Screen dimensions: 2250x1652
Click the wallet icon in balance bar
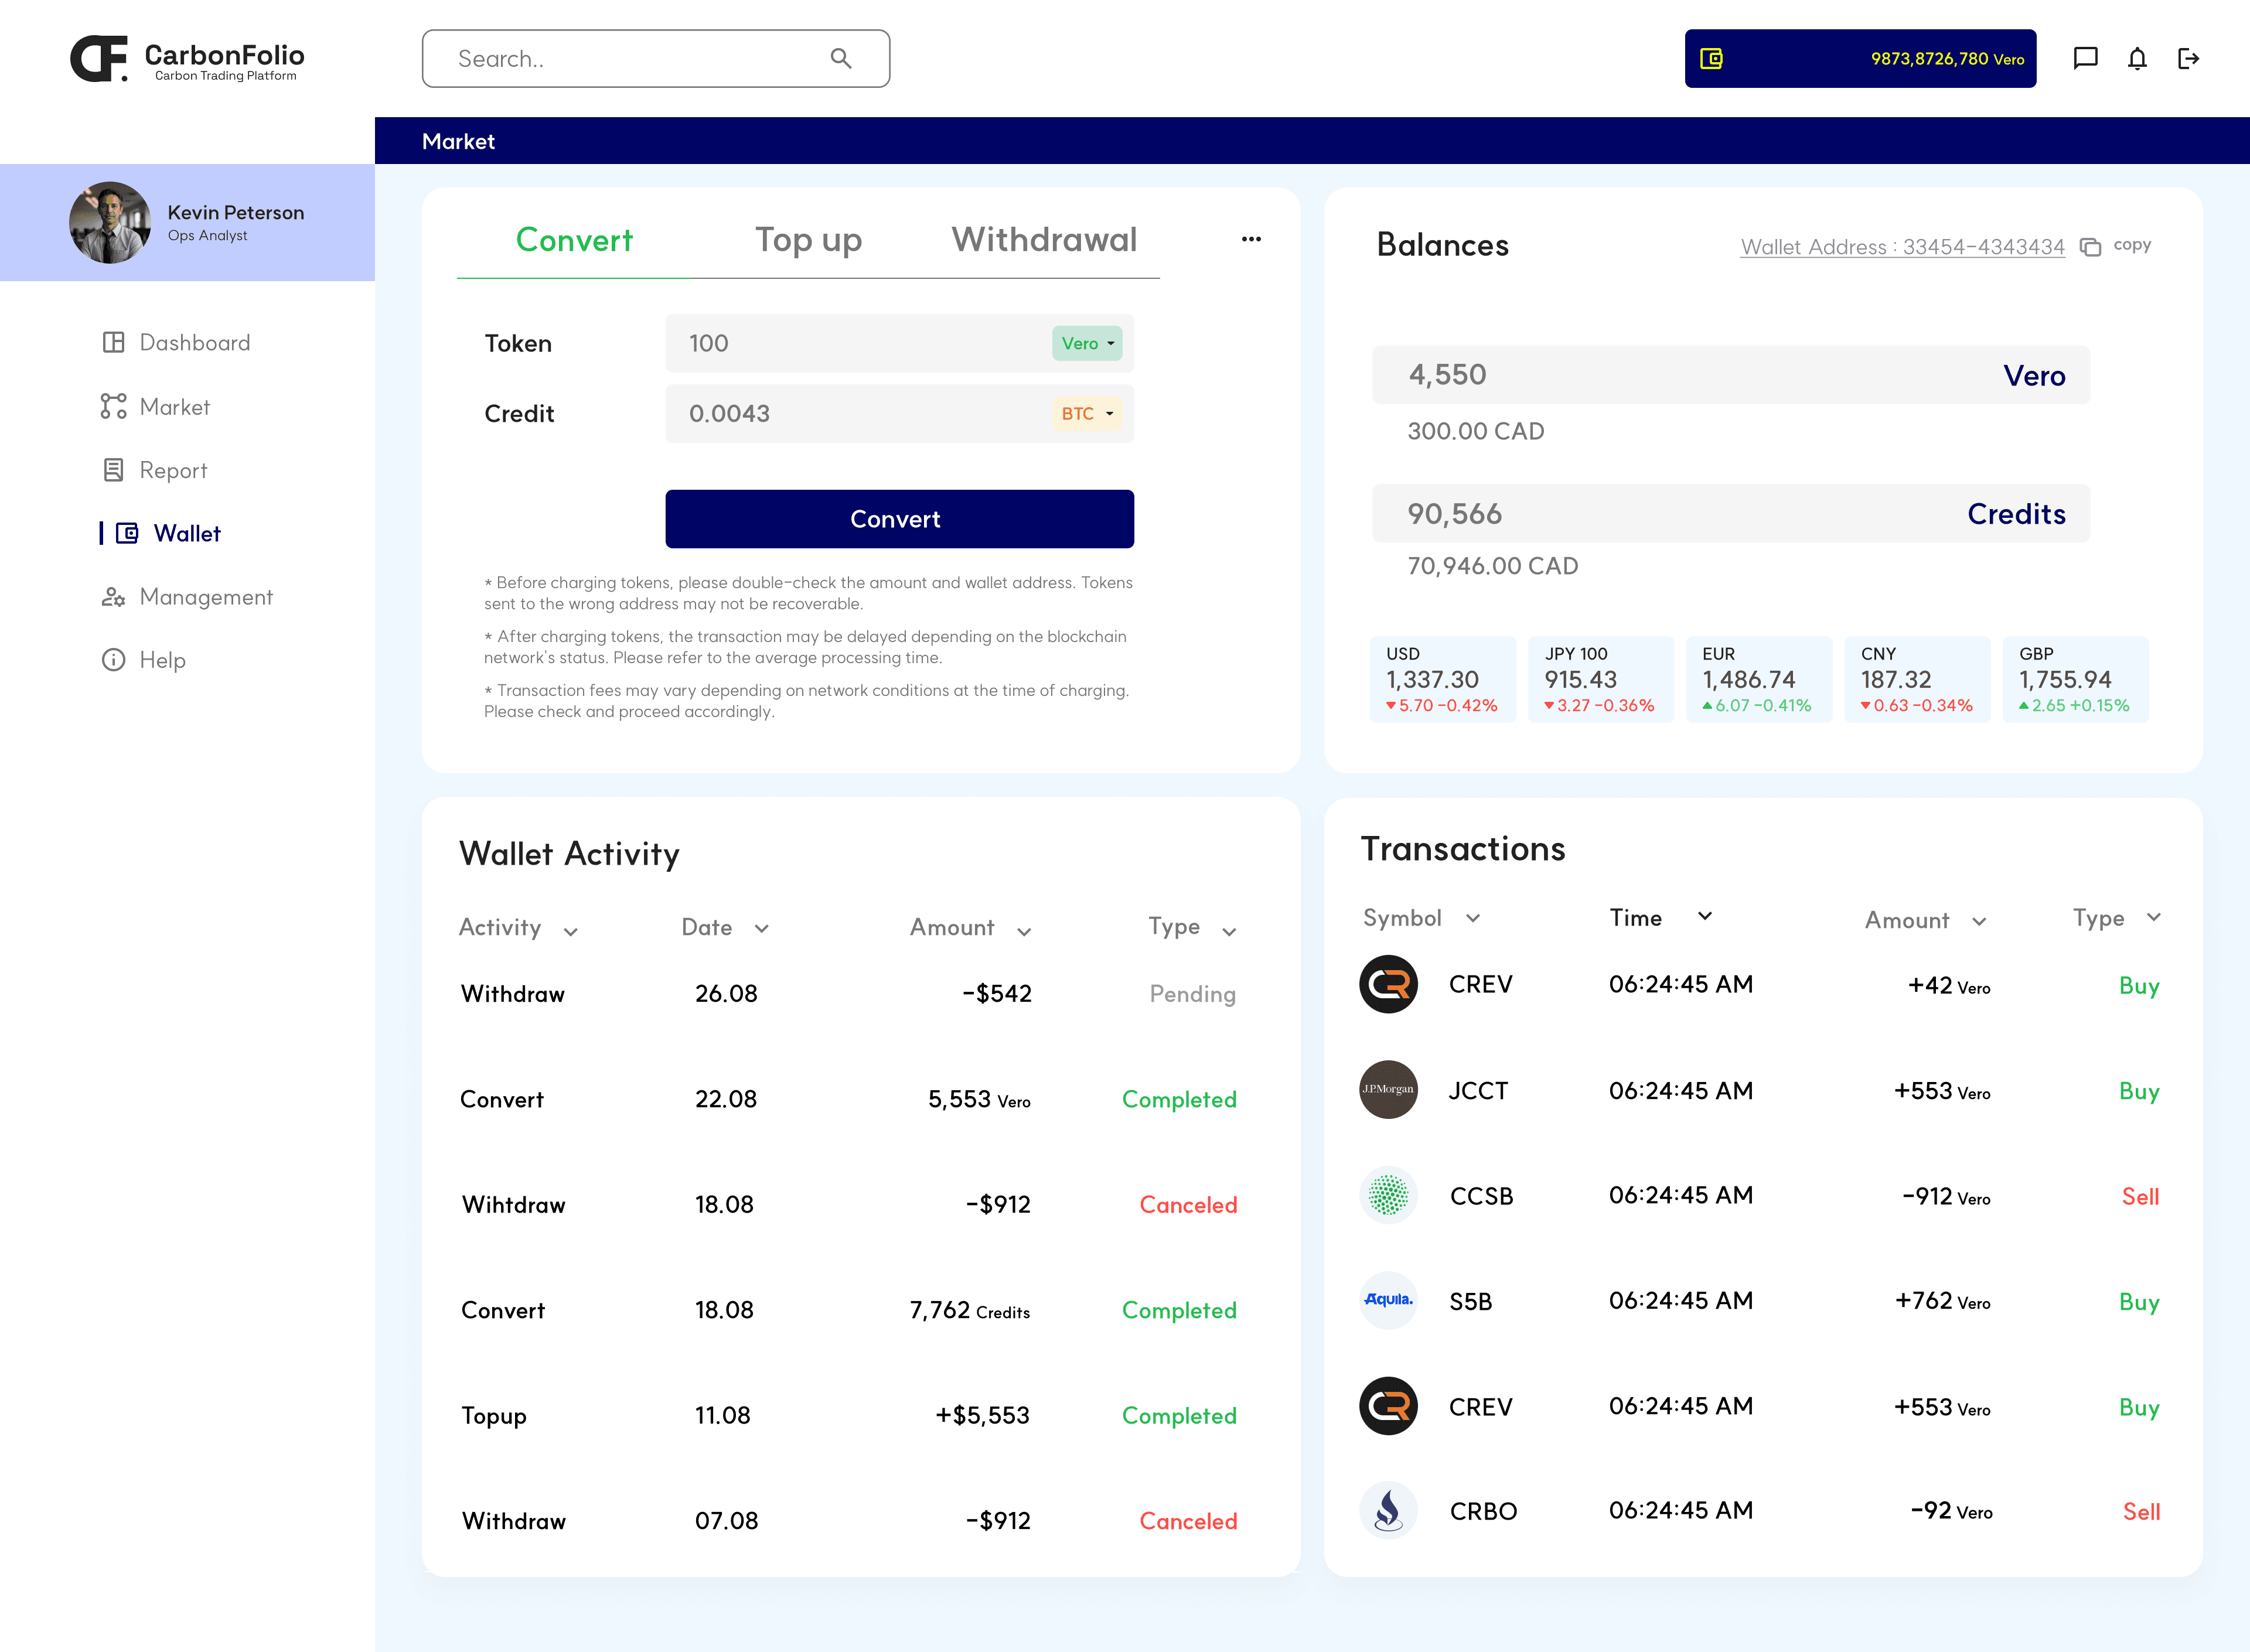coord(1711,58)
